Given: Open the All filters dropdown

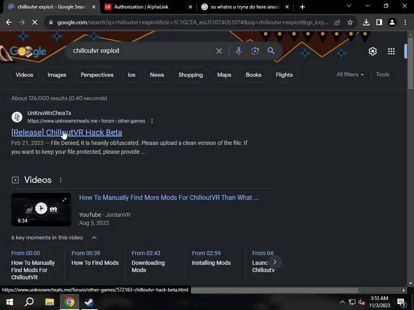Looking at the screenshot, I should (350, 75).
